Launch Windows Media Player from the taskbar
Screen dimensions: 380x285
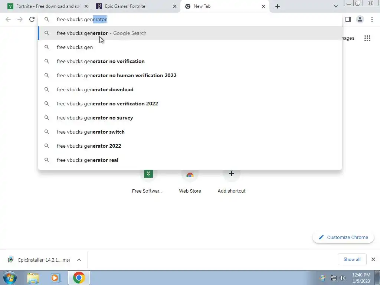pos(55,278)
